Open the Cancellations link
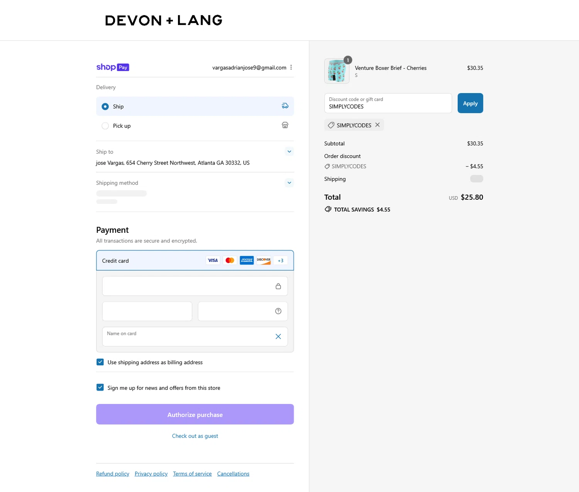This screenshot has width=579, height=492. click(233, 474)
